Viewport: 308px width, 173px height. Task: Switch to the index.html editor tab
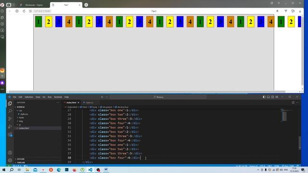[71, 102]
